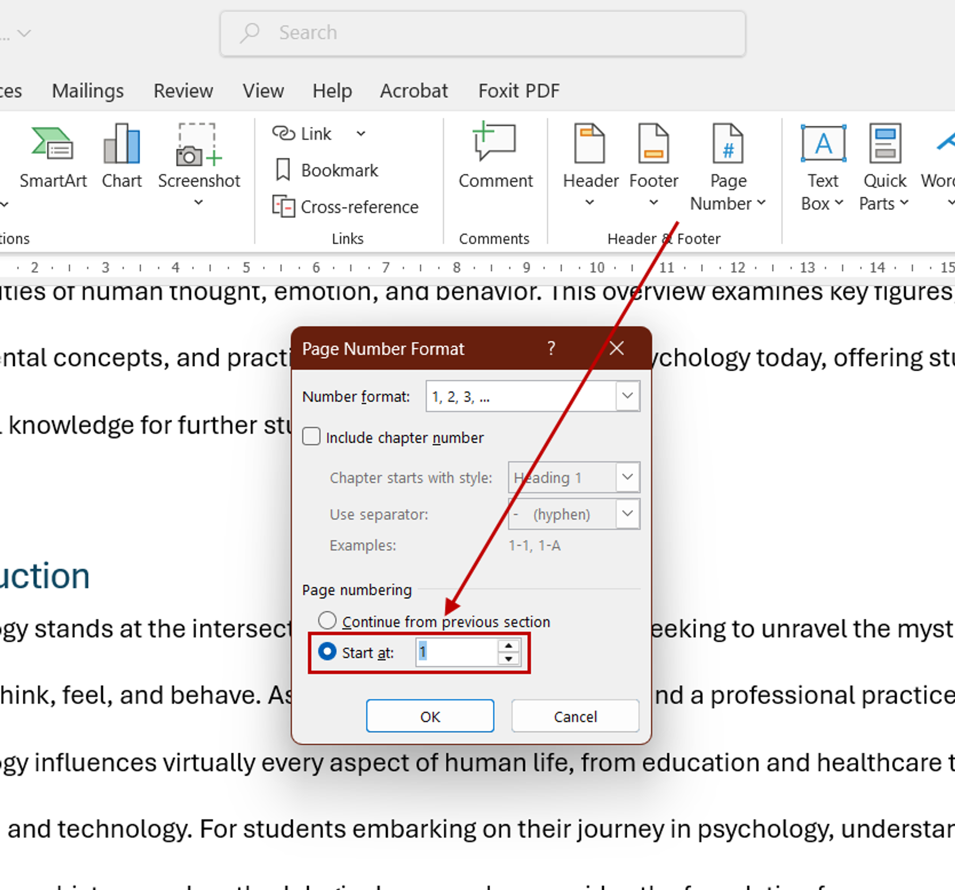Image resolution: width=955 pixels, height=890 pixels.
Task: Select the Start at radio option
Action: tap(327, 651)
